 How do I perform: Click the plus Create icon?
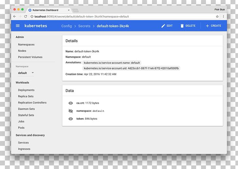pyautogui.click(x=207, y=26)
